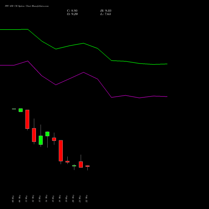Select the '19 May' date label

tap(66, 199)
